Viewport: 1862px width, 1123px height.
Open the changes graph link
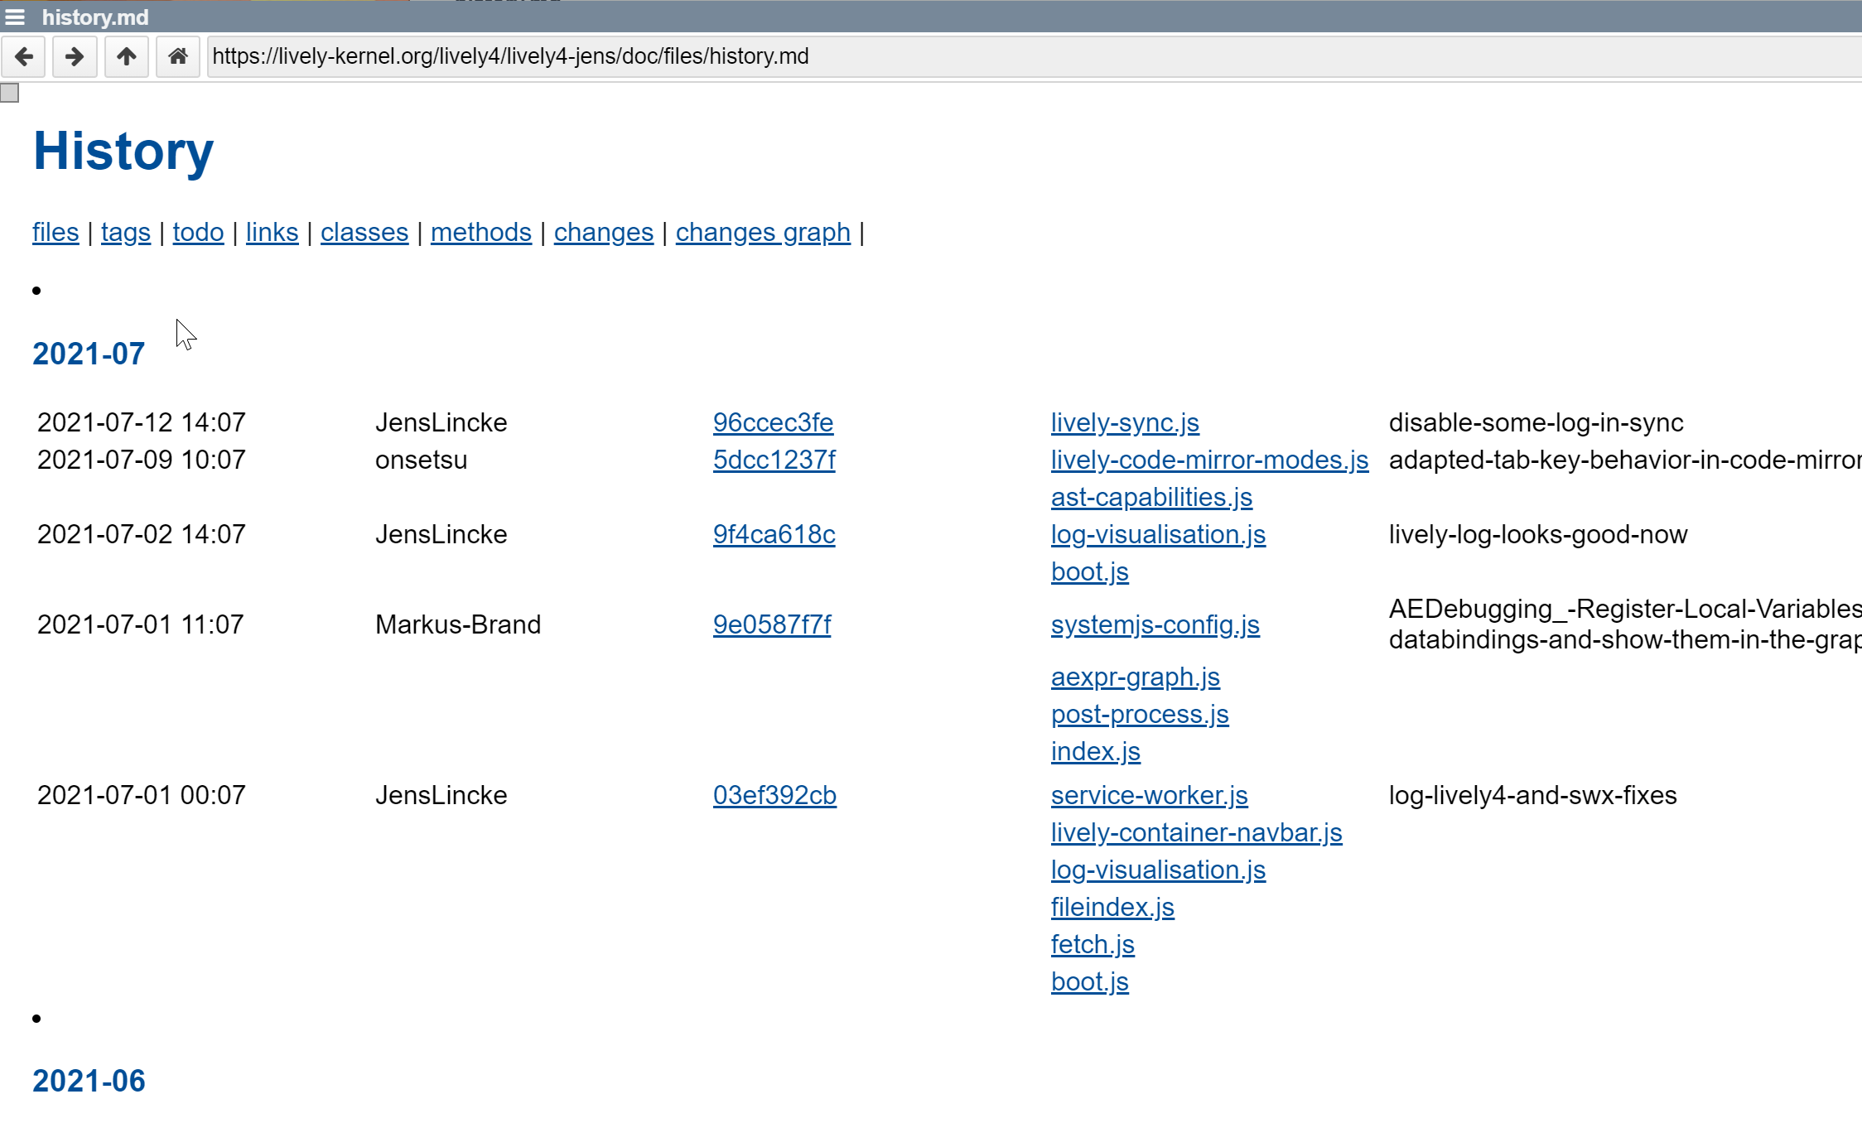(x=763, y=233)
